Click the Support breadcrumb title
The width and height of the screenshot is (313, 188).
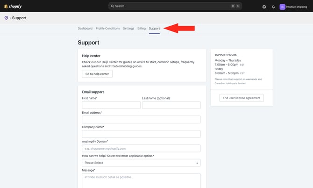click(x=19, y=18)
